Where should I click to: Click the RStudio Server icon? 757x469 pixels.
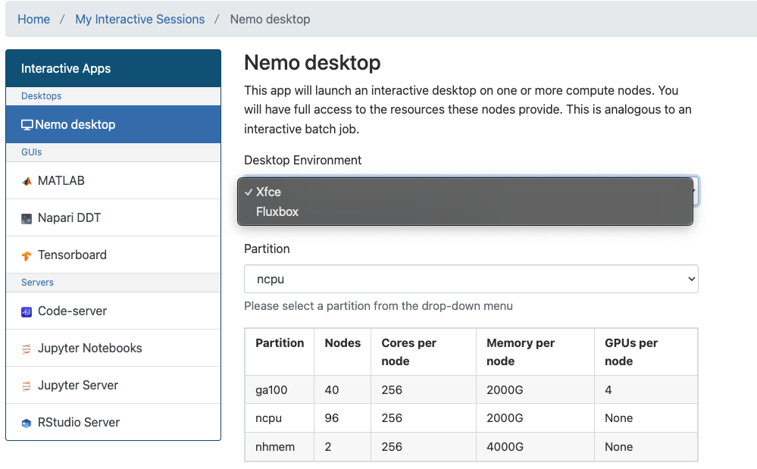coord(27,423)
